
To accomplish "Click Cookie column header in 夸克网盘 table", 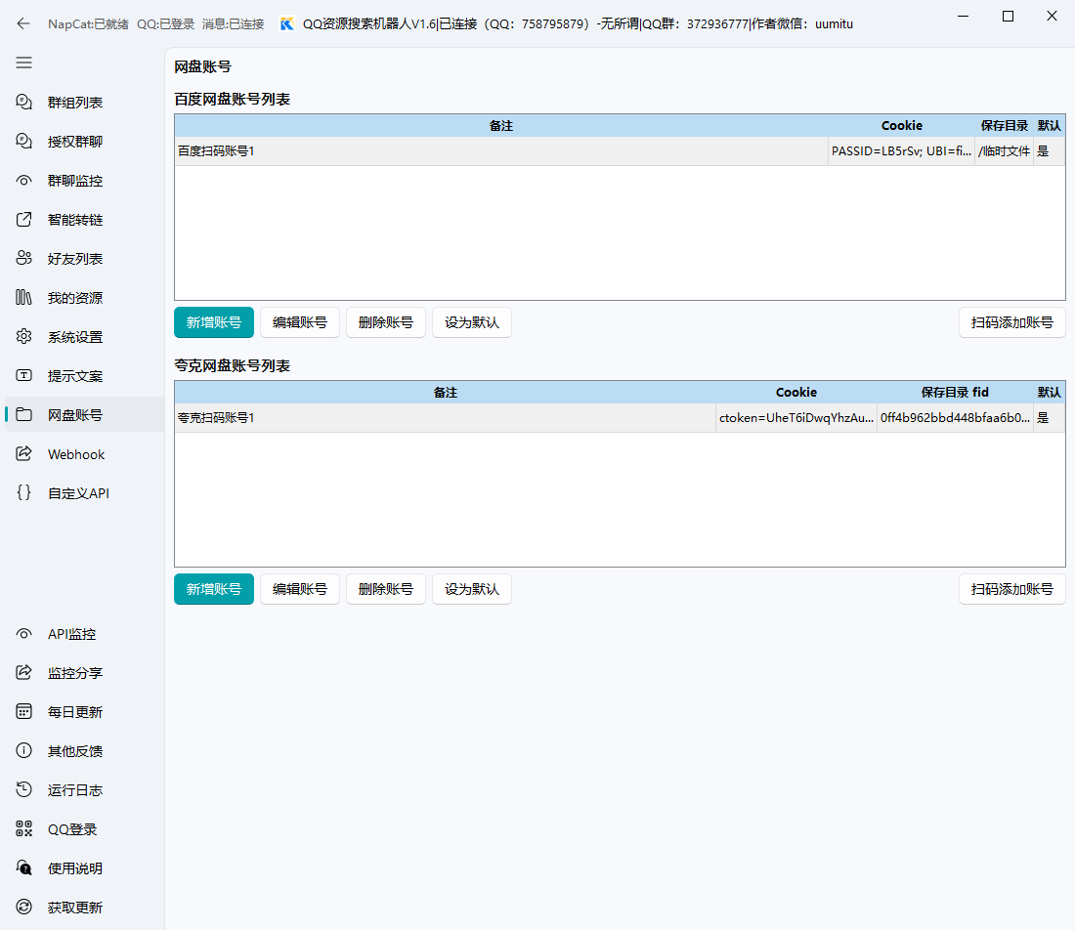I will 795,392.
